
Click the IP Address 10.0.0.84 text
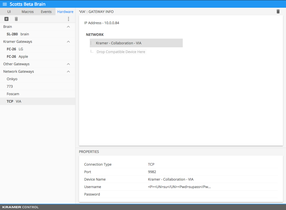tap(102, 23)
